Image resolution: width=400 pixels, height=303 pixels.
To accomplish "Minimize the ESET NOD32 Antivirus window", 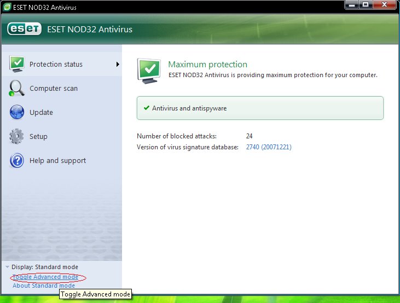I will (352, 4).
